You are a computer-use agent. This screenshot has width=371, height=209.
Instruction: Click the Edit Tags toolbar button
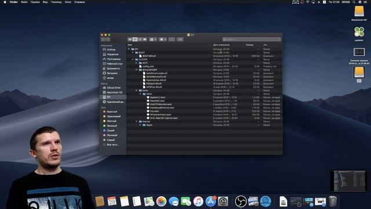pos(180,39)
